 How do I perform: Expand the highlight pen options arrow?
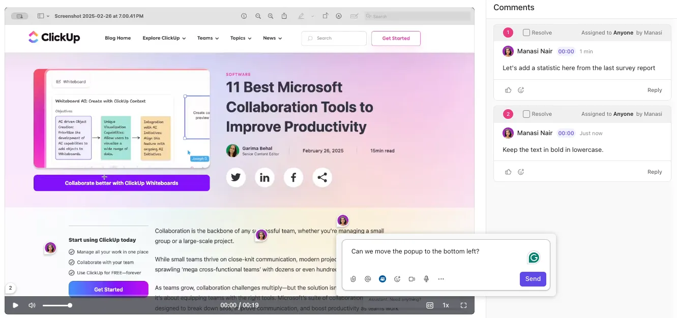click(312, 16)
